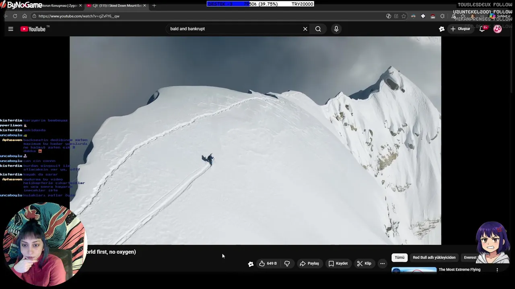Image resolution: width=515 pixels, height=289 pixels.
Task: Select the Tümü filter chip
Action: pos(400,257)
